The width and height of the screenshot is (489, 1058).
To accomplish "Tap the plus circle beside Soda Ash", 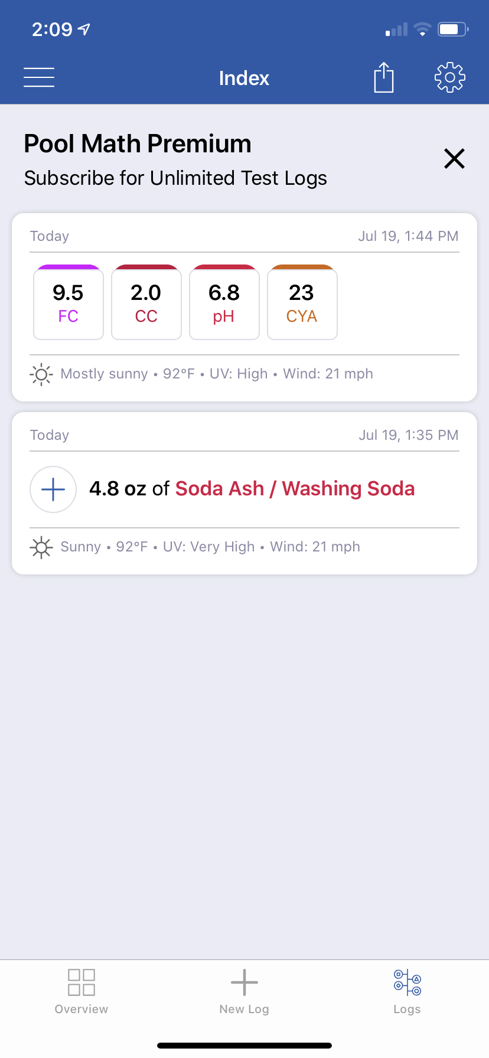I will [x=53, y=489].
